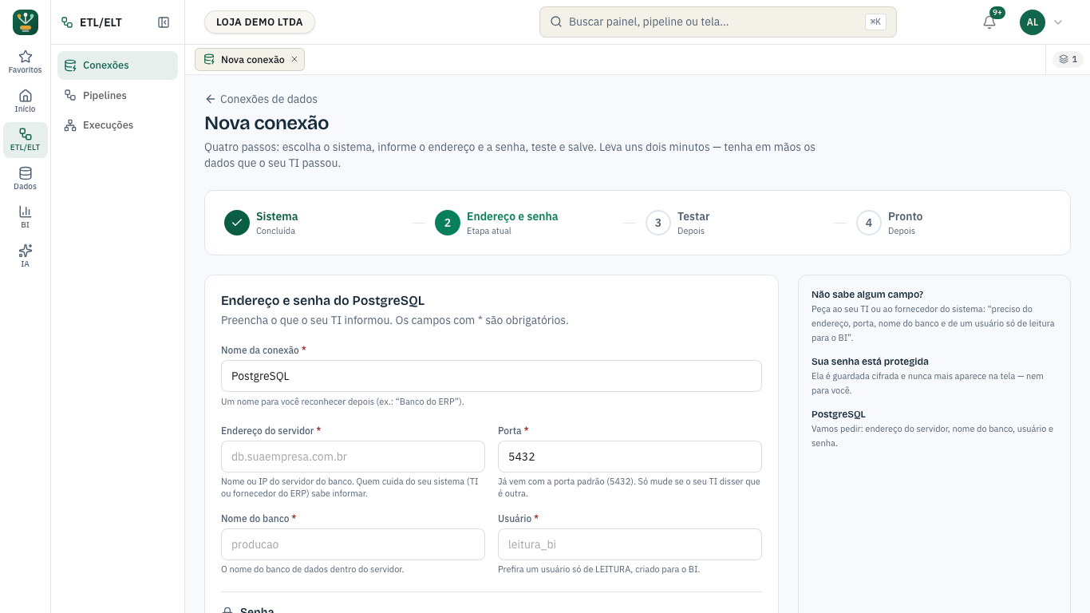Open the stacked layers counter
The width and height of the screenshot is (1090, 613).
coord(1068,59)
